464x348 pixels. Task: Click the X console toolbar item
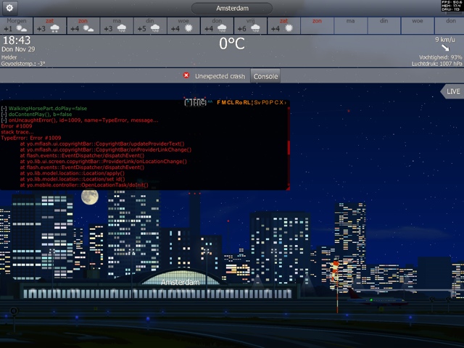(x=281, y=102)
